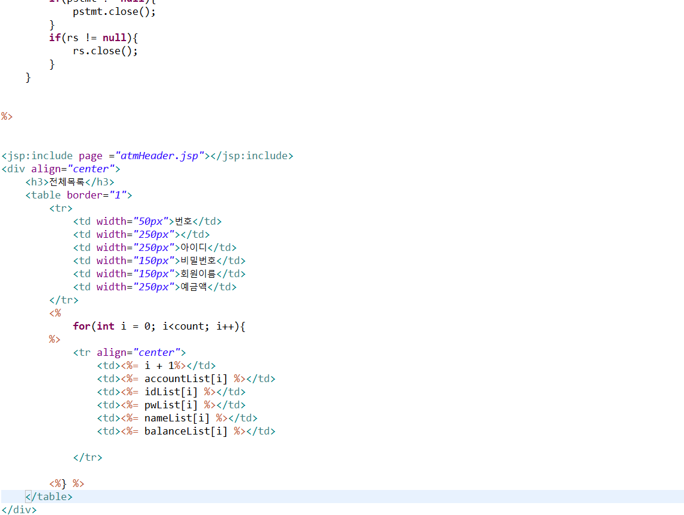The height and width of the screenshot is (515, 684).
Task: Click the rs.close(); statement
Action: pos(105,51)
